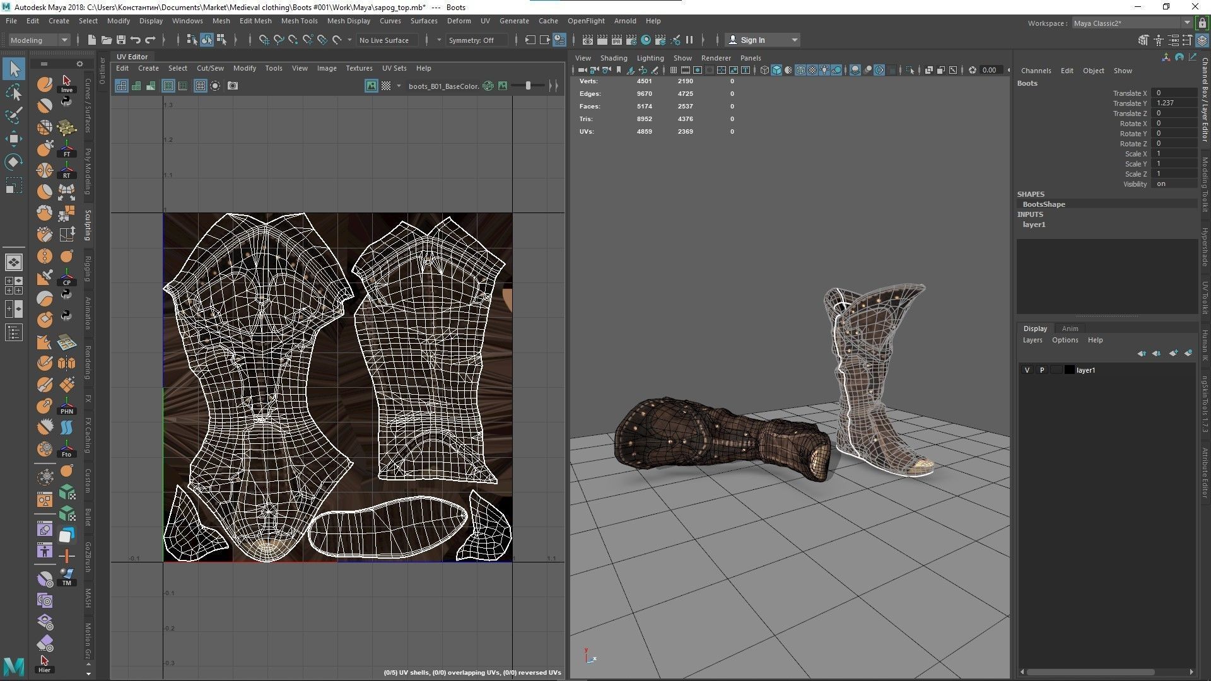1211x681 pixels.
Task: Click layer1 color swatch
Action: pos(1070,370)
